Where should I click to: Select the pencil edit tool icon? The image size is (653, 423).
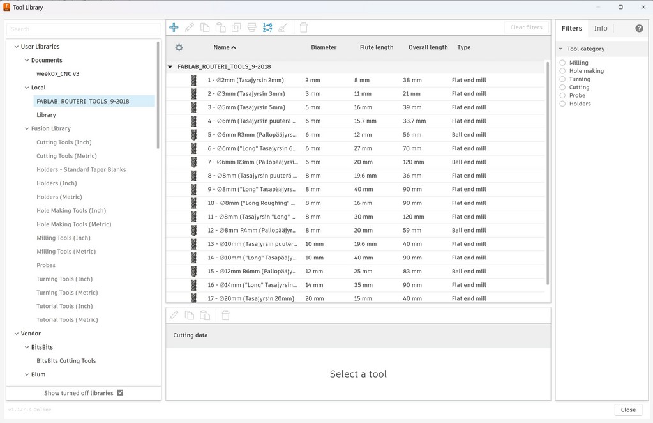[189, 27]
